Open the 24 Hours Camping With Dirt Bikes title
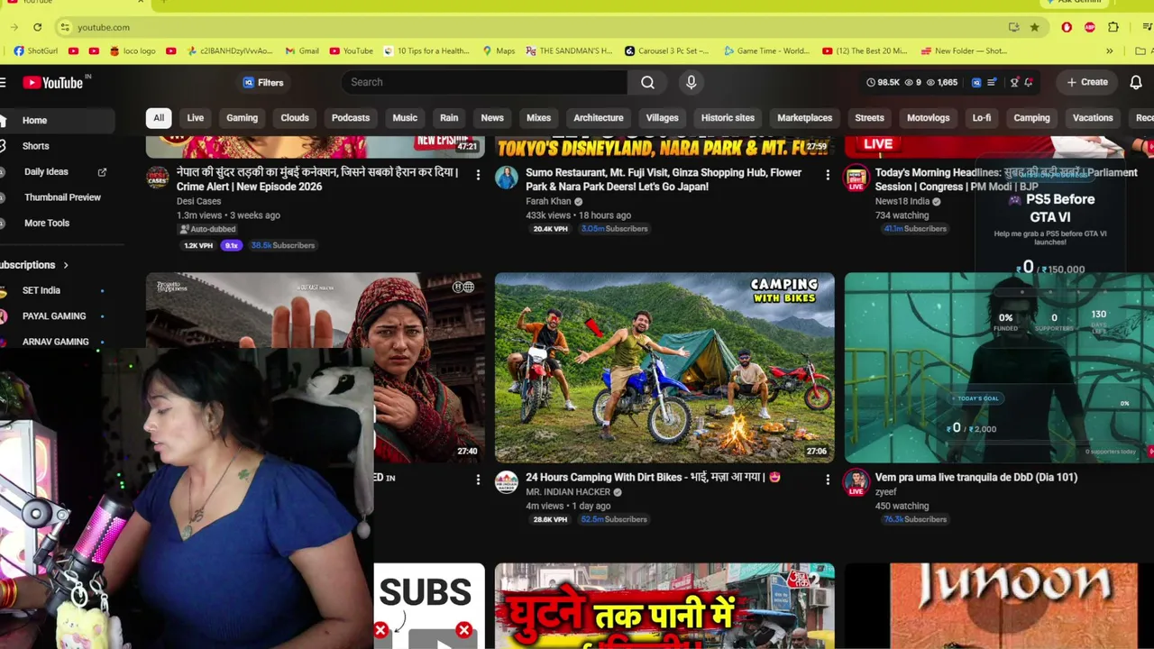This screenshot has width=1154, height=649. (653, 477)
